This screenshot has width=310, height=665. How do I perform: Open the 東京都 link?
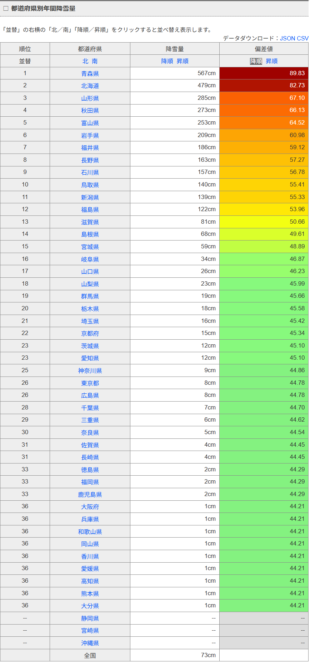[90, 383]
